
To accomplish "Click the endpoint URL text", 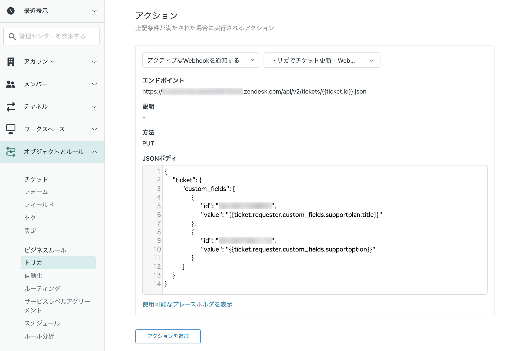I will (254, 92).
